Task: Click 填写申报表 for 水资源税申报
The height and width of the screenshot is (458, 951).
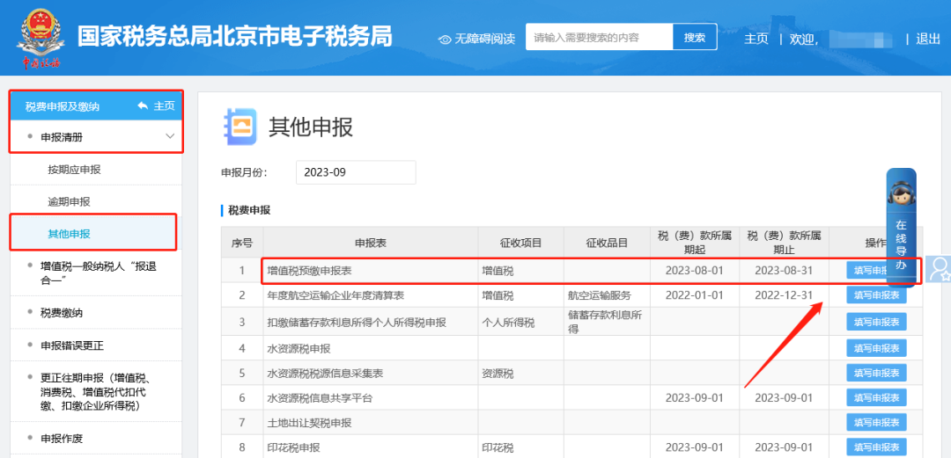Action: [875, 348]
